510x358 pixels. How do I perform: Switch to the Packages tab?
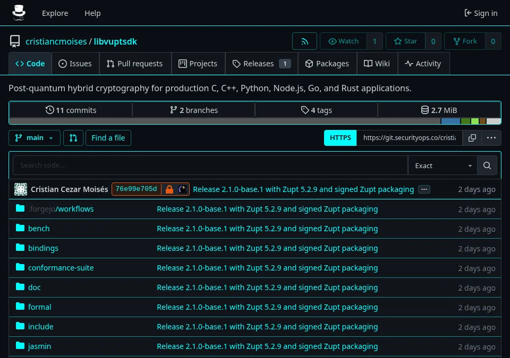tap(327, 64)
